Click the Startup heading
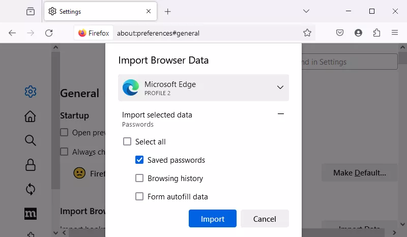 pyautogui.click(x=74, y=115)
